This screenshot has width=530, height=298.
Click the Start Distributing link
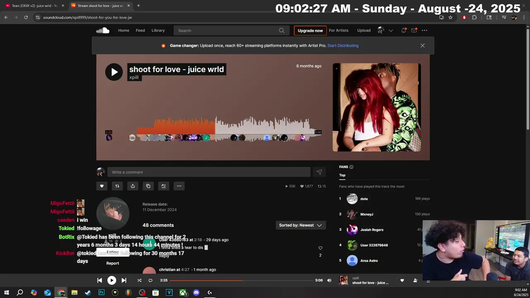343,46
